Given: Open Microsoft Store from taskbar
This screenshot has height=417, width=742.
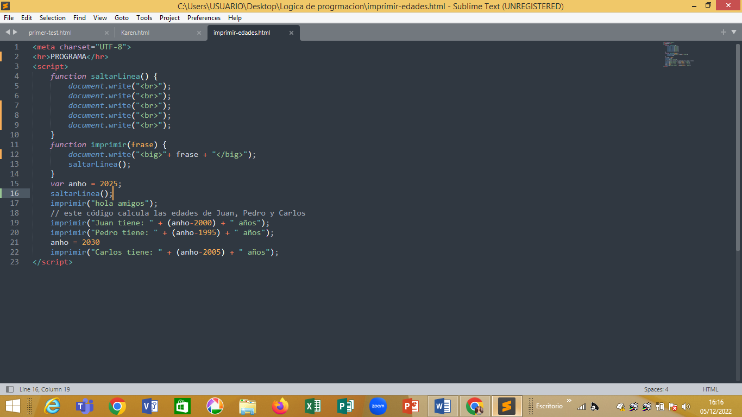Looking at the screenshot, I should (183, 406).
